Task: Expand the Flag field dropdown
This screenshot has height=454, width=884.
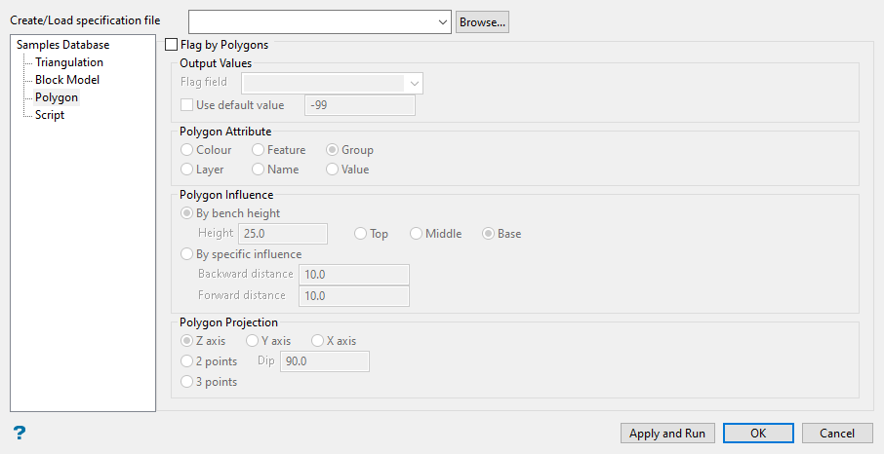Action: click(415, 83)
